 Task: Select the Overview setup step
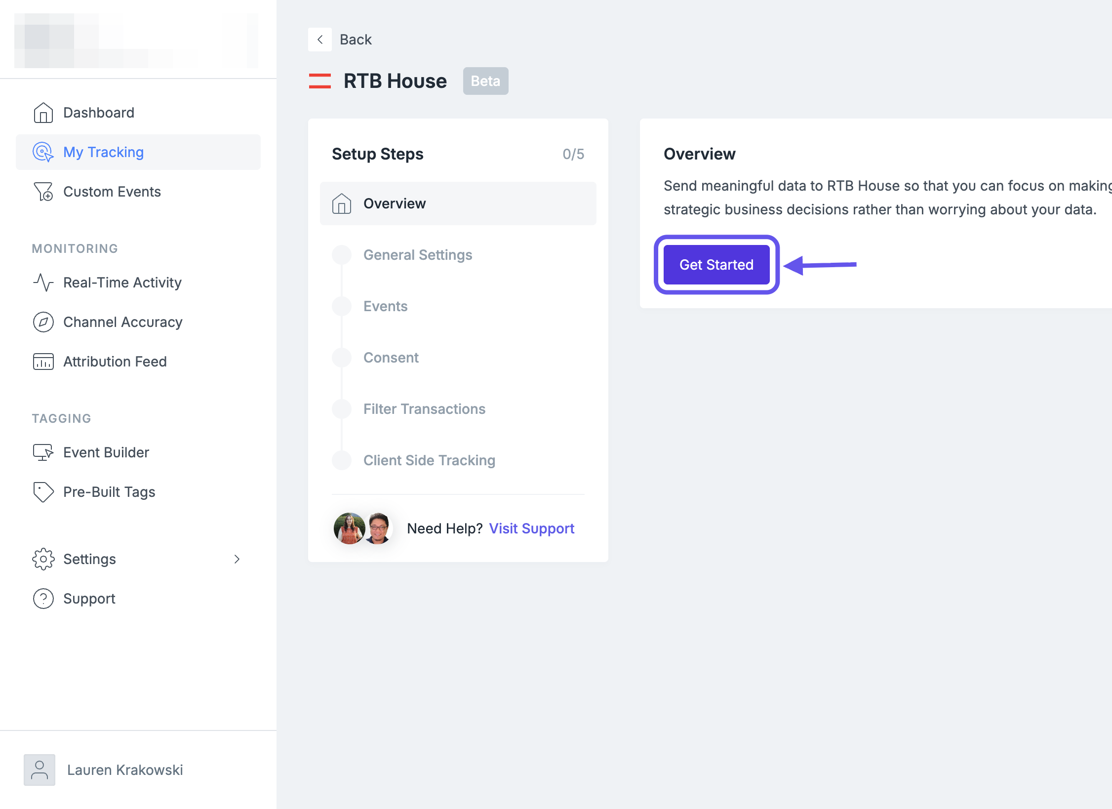[x=458, y=203]
